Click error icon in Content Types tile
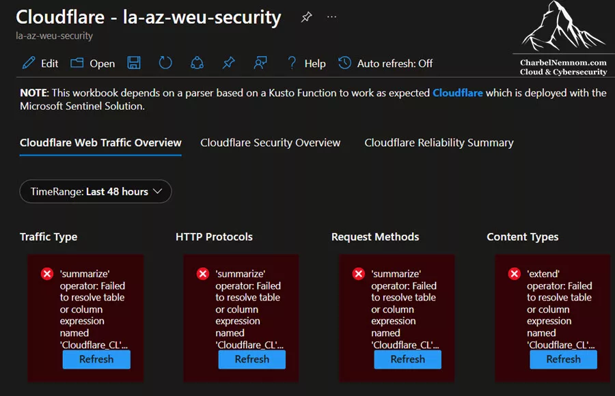The image size is (615, 396). click(514, 274)
